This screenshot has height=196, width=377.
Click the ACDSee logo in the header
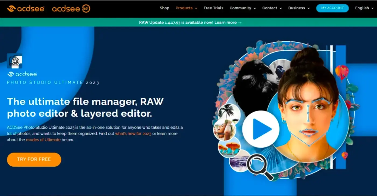[x=26, y=9]
